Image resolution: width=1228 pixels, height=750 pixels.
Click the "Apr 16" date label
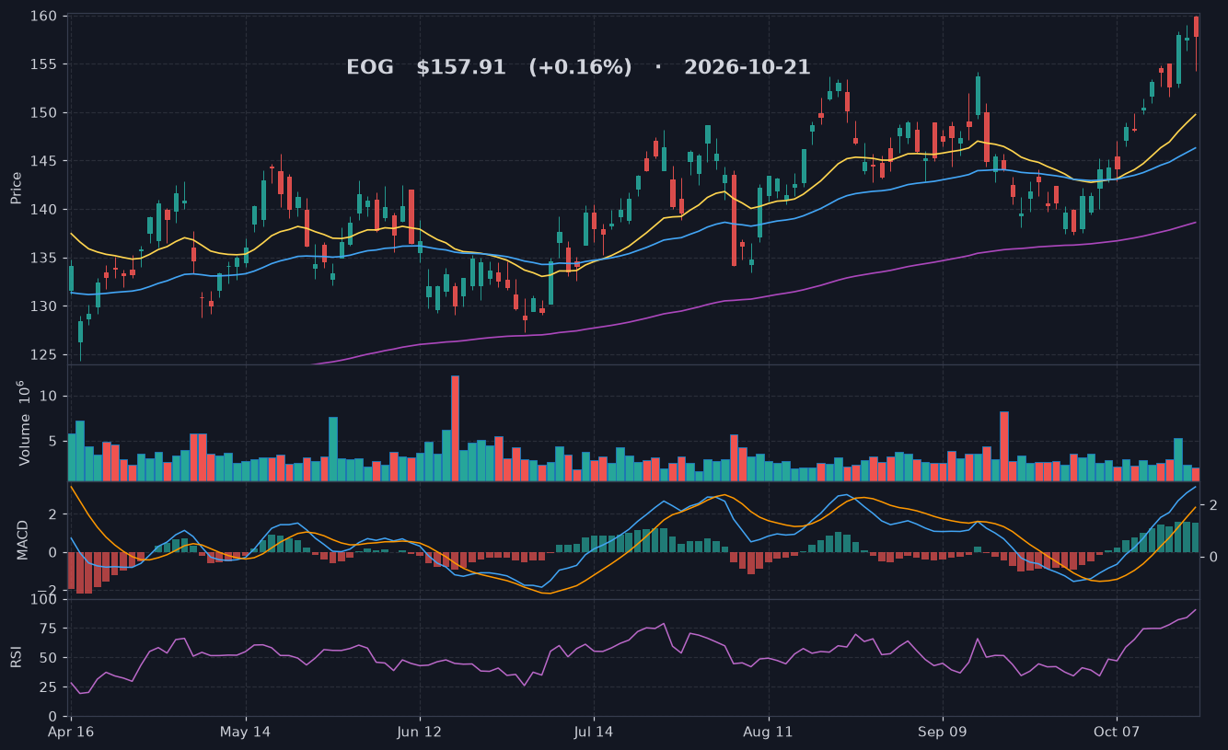(71, 733)
